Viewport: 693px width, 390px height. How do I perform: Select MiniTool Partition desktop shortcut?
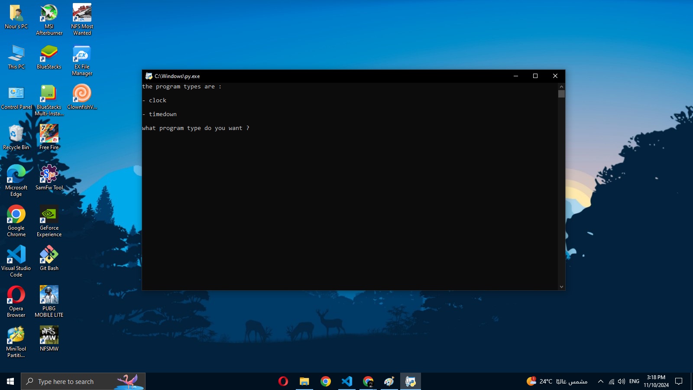click(16, 342)
